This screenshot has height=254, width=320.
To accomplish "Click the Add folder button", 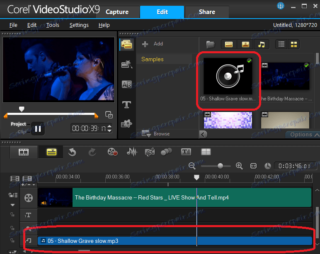I will [x=153, y=44].
